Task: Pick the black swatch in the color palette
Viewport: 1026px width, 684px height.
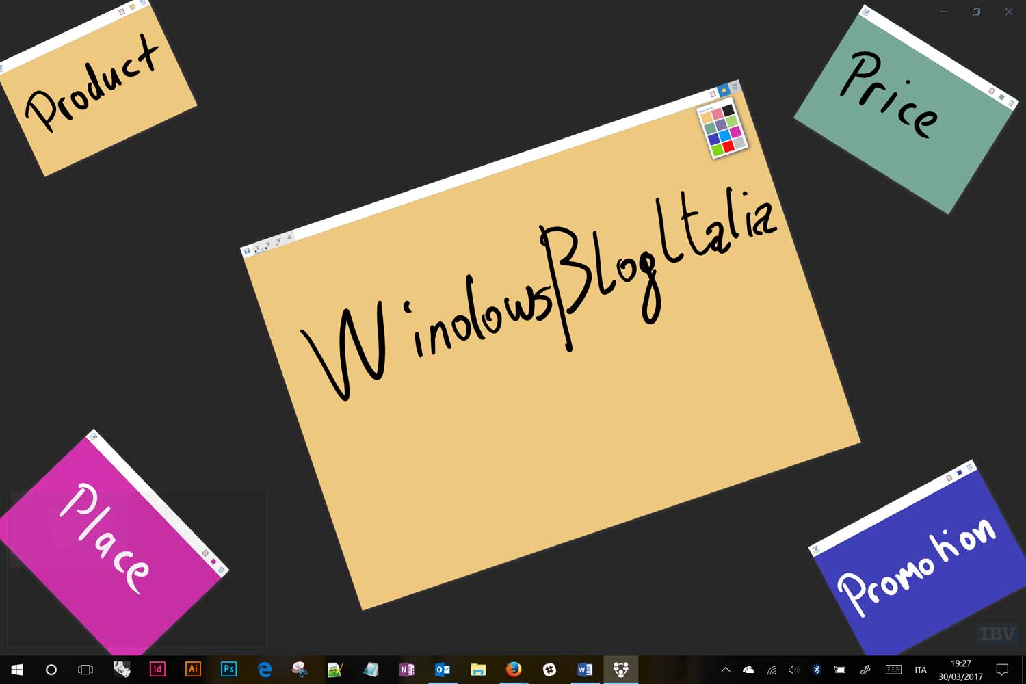Action: 728,110
